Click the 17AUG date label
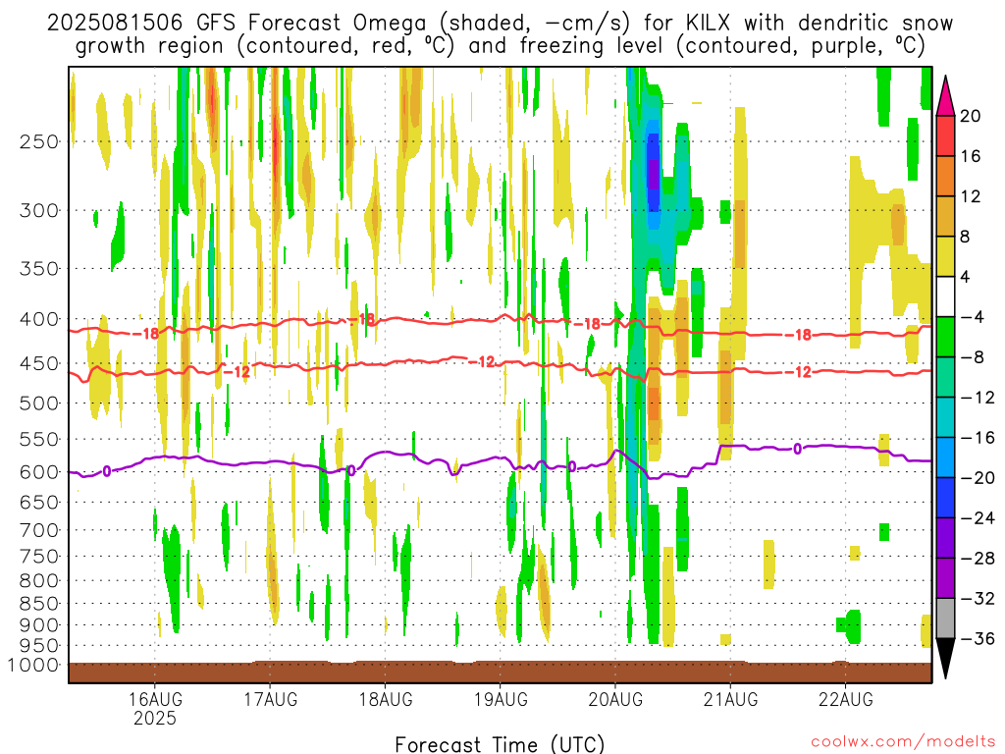Screen dimensions: 1005x754 pyautogui.click(x=271, y=699)
